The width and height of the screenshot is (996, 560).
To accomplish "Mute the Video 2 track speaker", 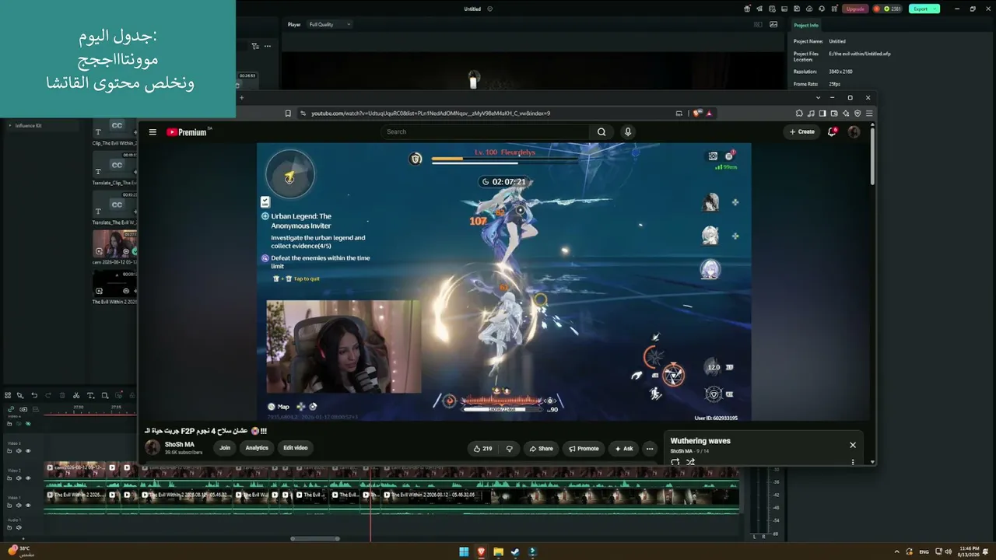I will point(19,478).
